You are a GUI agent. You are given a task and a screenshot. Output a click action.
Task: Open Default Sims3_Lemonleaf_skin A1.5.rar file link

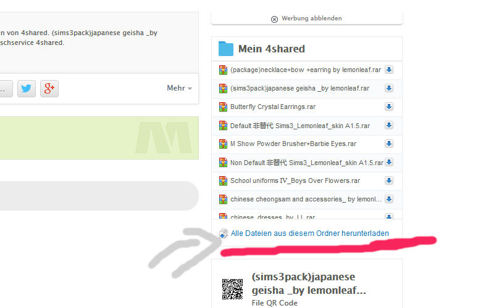(x=299, y=126)
